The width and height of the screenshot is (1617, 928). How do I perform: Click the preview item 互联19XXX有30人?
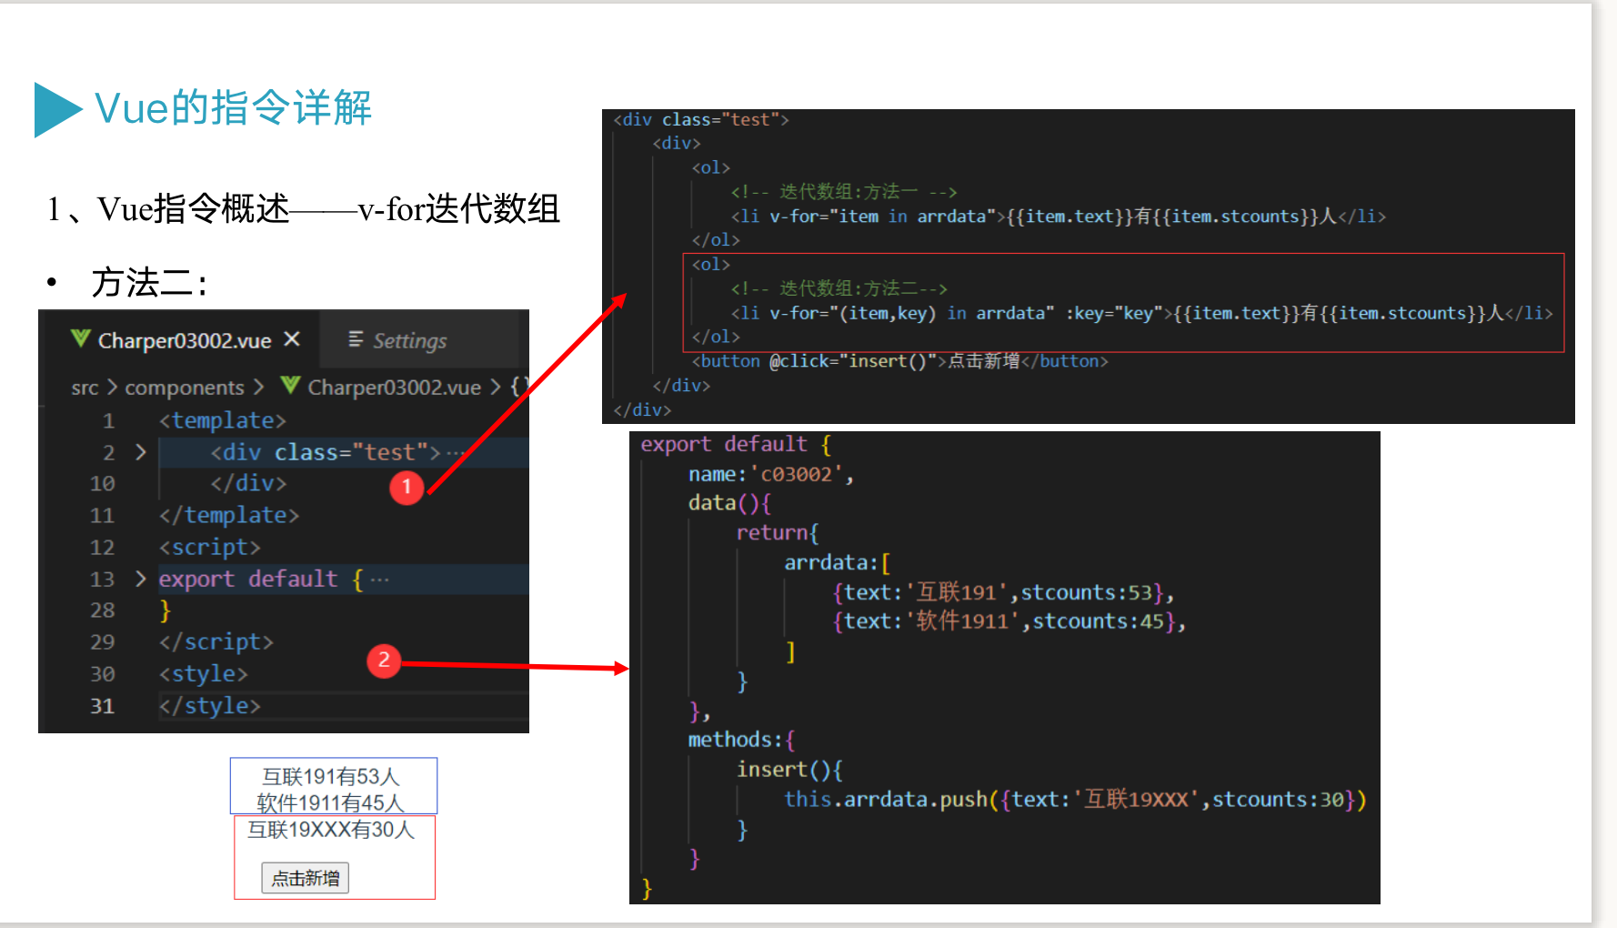coord(331,829)
